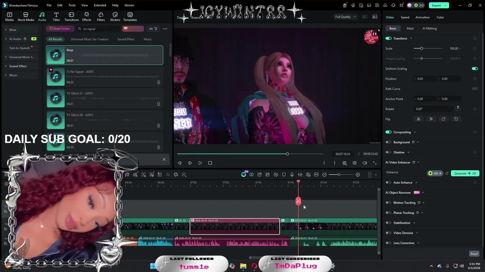485x272 pixels.
Task: Open the Asset Center
Action: [x=60, y=29]
